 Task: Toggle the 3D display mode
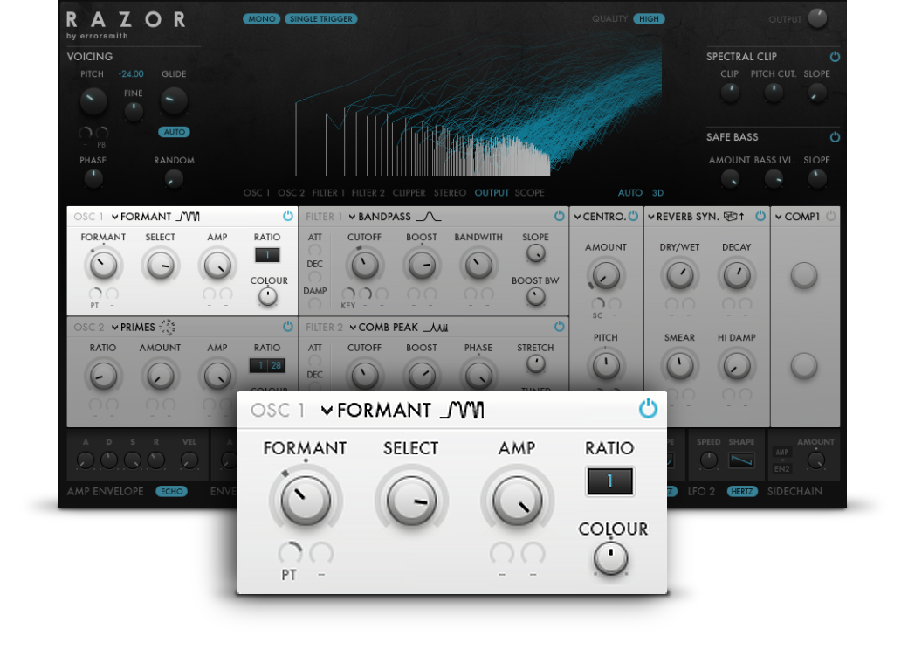pyautogui.click(x=657, y=193)
